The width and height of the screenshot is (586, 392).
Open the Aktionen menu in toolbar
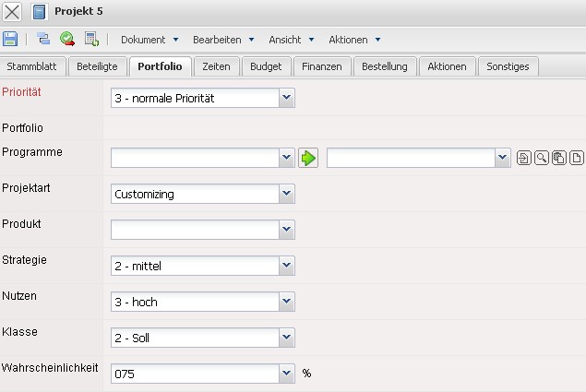pyautogui.click(x=354, y=40)
